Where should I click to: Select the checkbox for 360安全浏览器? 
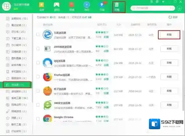point(38,105)
